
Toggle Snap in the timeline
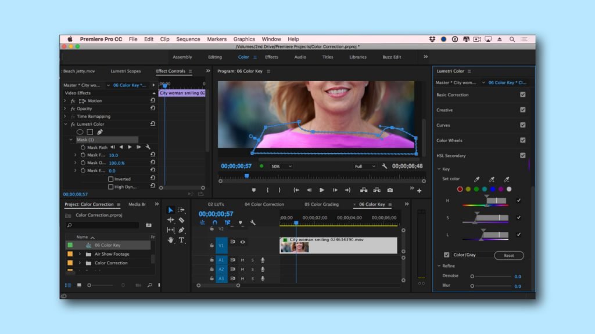click(215, 223)
